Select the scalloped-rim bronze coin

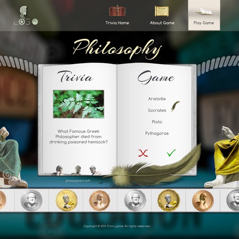[100, 200]
